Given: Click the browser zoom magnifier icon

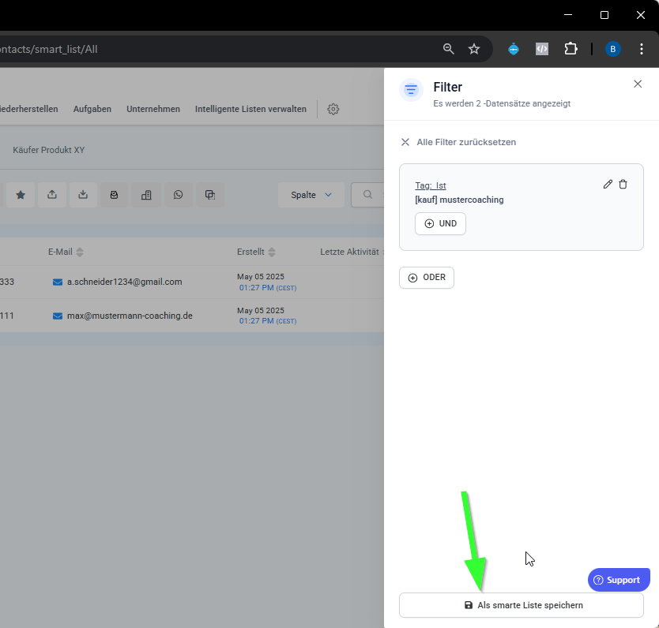Looking at the screenshot, I should 449,49.
